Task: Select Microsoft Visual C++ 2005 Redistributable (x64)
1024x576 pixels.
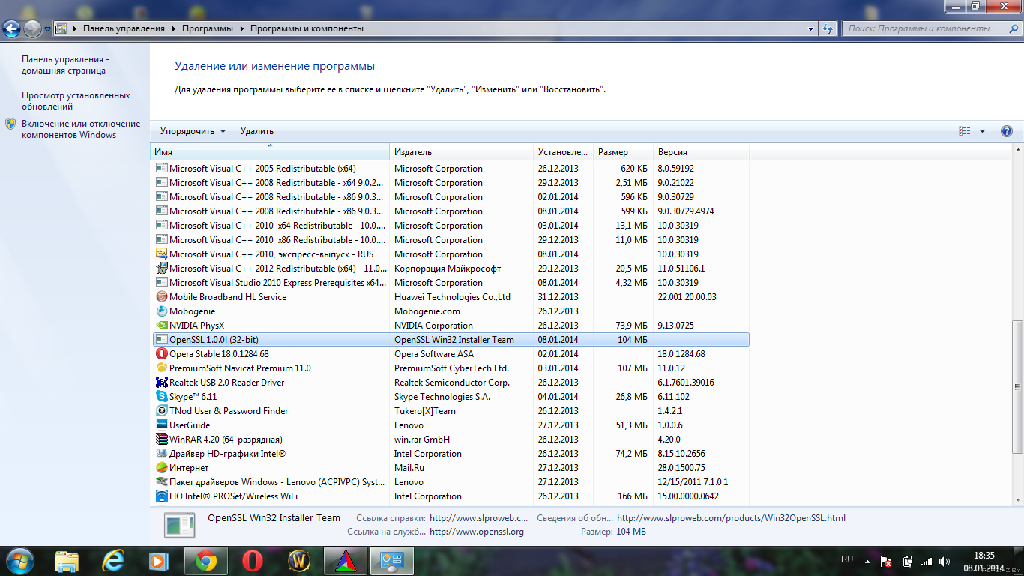Action: [451, 168]
